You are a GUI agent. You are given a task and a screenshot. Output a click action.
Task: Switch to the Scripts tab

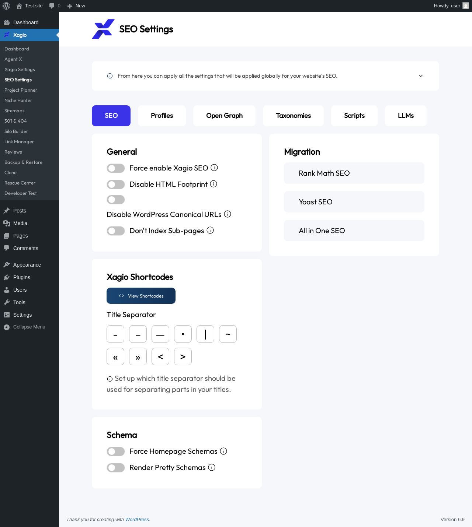pos(354,116)
